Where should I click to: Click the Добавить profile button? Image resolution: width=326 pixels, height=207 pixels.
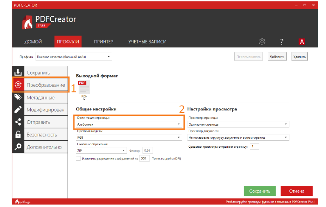(x=277, y=56)
